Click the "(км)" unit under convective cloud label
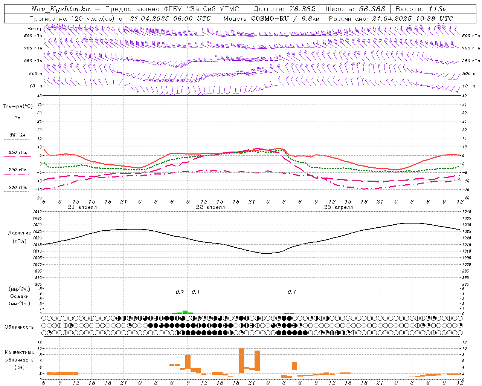The image size is (482, 386). tap(19, 367)
